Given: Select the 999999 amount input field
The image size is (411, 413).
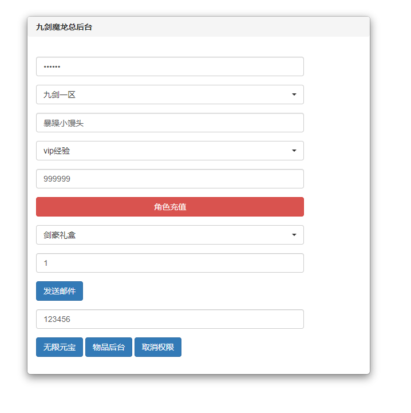Looking at the screenshot, I should [169, 179].
